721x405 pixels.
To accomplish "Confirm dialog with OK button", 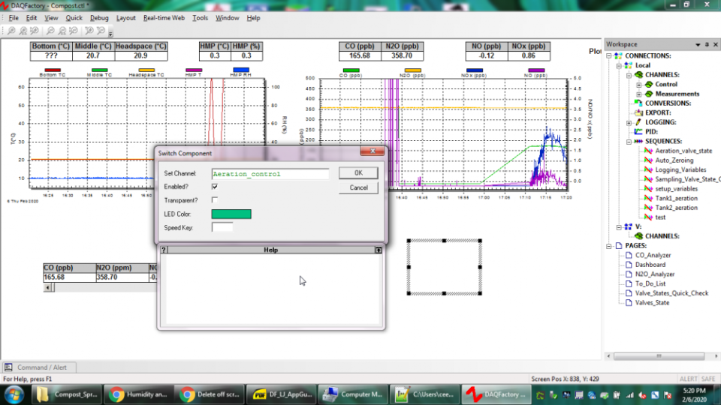I will point(358,172).
